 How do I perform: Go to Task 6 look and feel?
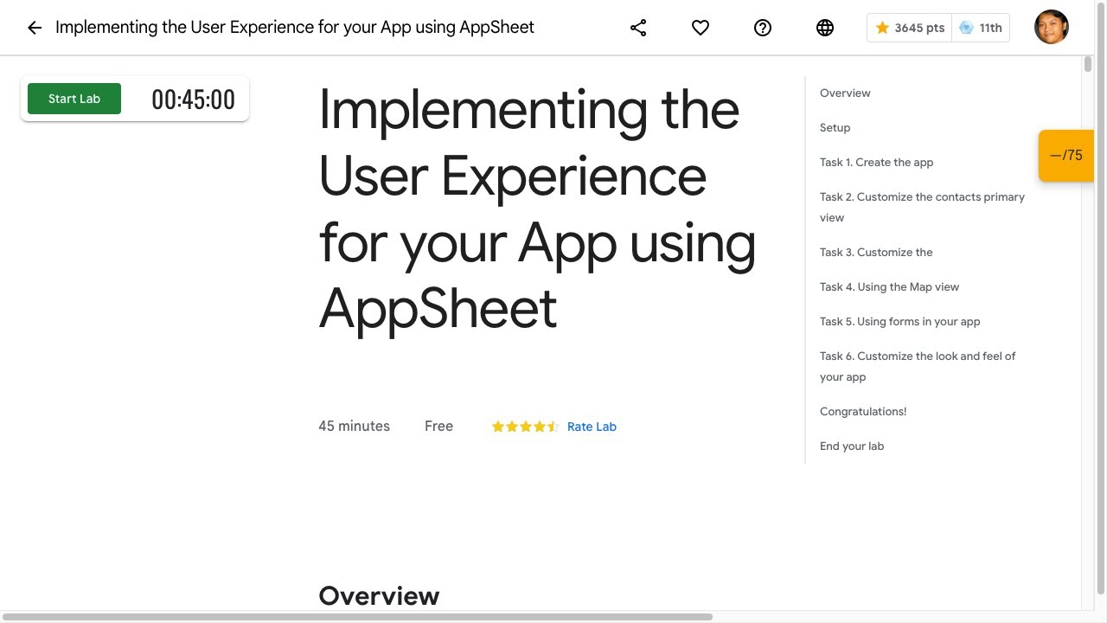click(918, 366)
